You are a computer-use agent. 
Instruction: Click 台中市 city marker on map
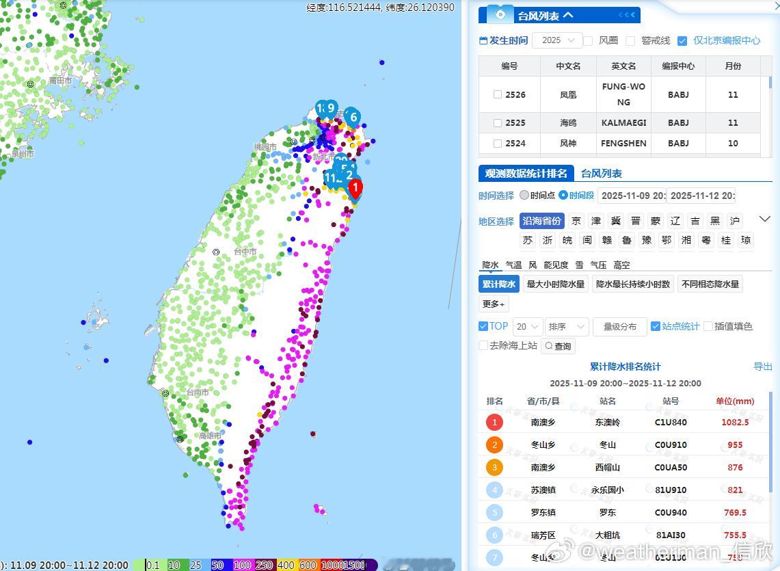(216, 252)
